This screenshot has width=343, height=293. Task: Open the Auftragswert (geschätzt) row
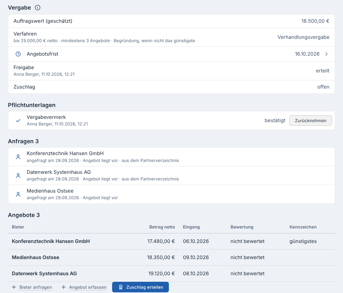pos(171,21)
